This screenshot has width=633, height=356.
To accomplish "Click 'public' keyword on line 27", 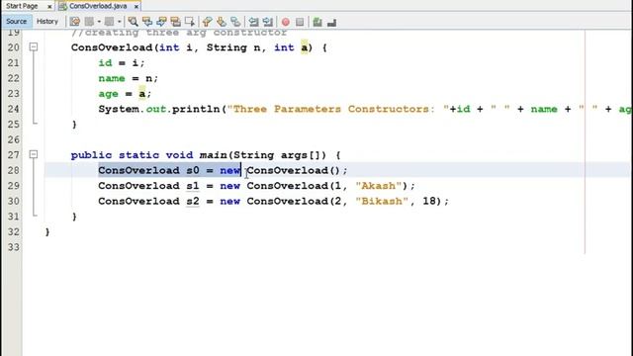I will click(x=91, y=155).
